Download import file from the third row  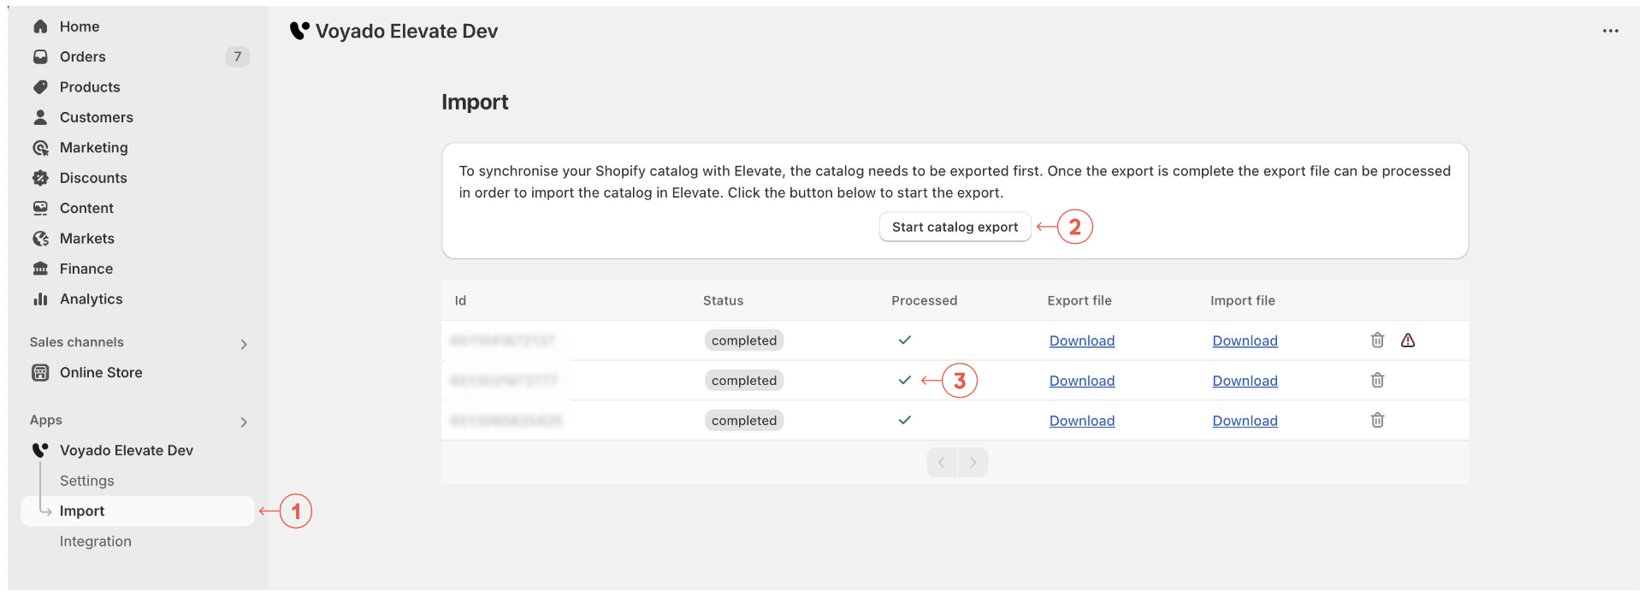(x=1245, y=421)
